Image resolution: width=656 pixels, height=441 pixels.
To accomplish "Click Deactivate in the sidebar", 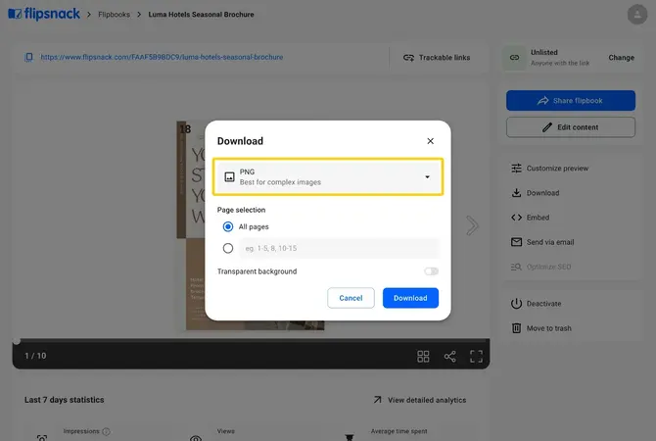I will point(536,304).
